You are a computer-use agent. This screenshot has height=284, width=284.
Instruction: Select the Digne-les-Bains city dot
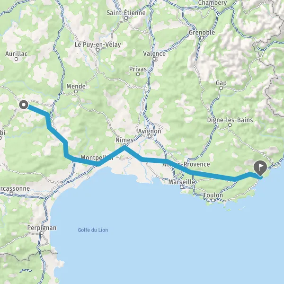pos(230,125)
